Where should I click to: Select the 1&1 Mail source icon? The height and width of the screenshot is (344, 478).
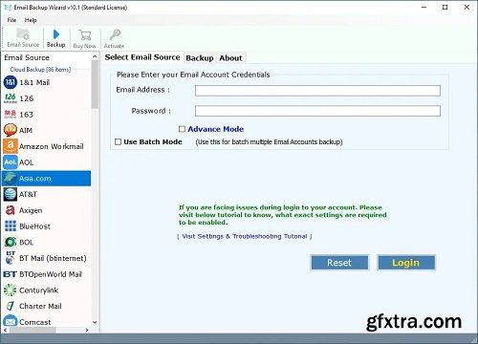11,82
